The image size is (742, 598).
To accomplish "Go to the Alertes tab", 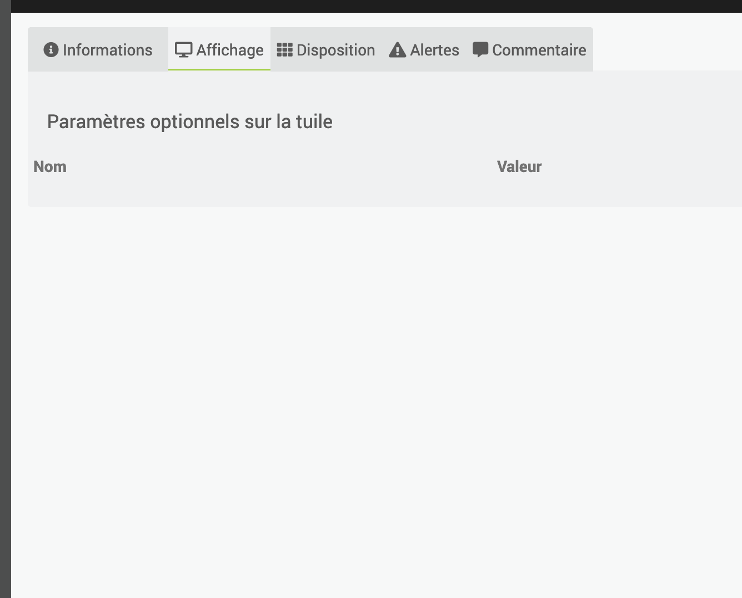I will pos(424,49).
